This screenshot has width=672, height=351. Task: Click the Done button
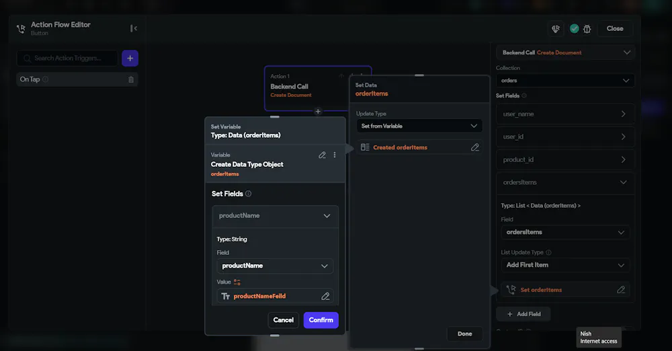click(464, 334)
